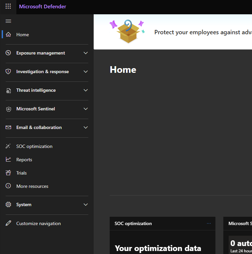Screen dimensions: 252x254
Task: Open SOC optimization navigation item
Action: point(34,146)
